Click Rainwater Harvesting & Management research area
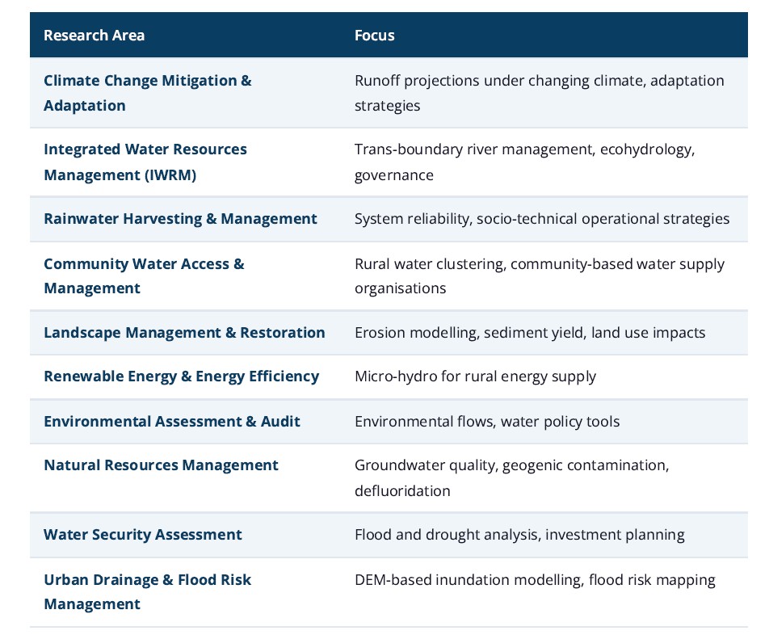Screen dimensions: 769x635 (x=180, y=219)
